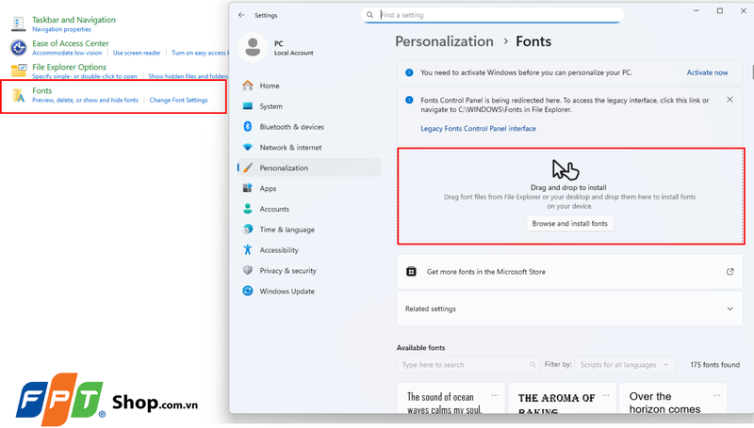
Task: Click the available fonts search field
Action: point(462,364)
